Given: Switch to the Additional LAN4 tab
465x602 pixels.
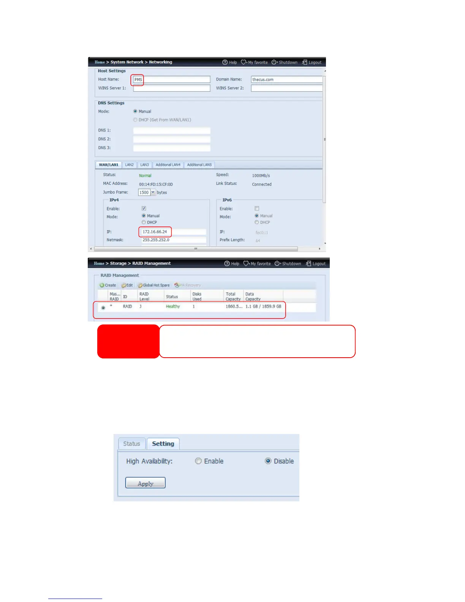Looking at the screenshot, I should click(168, 165).
